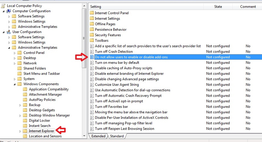Select the Backup node in the tree
Screen dimensions: 262x142
pyautogui.click(x=35, y=105)
